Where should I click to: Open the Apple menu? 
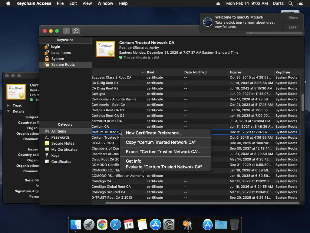[8, 3]
